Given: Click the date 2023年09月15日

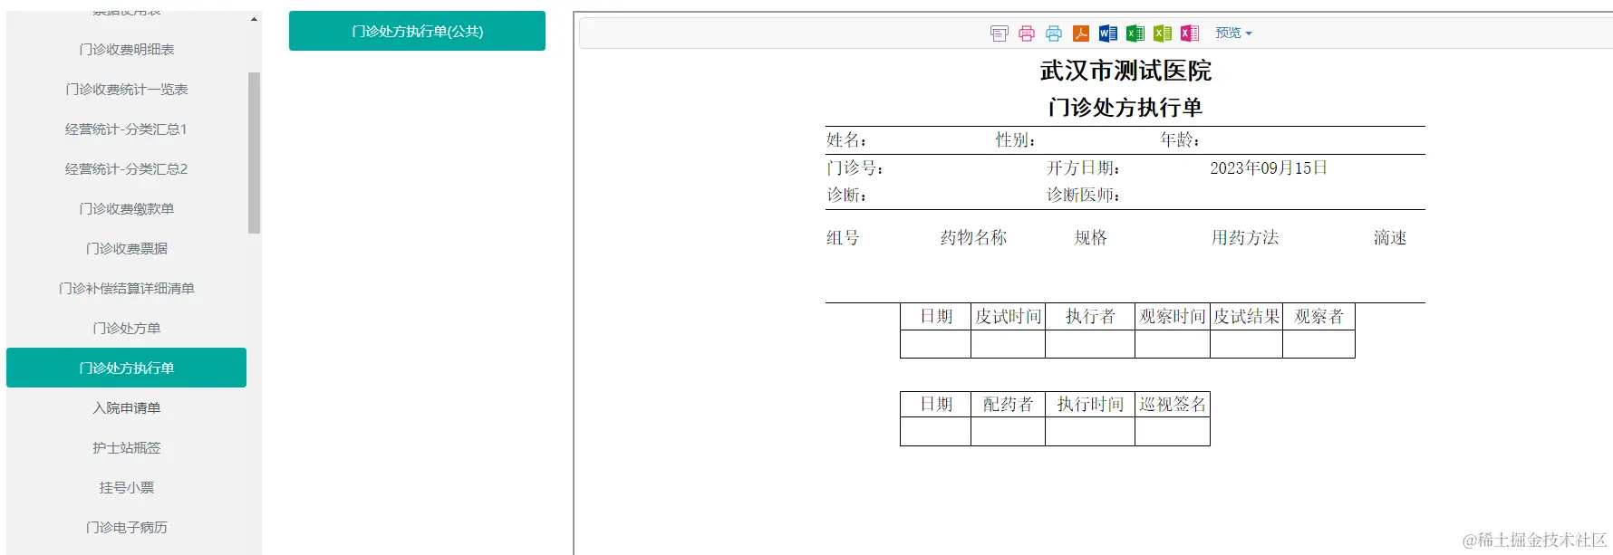Looking at the screenshot, I should 1269,168.
